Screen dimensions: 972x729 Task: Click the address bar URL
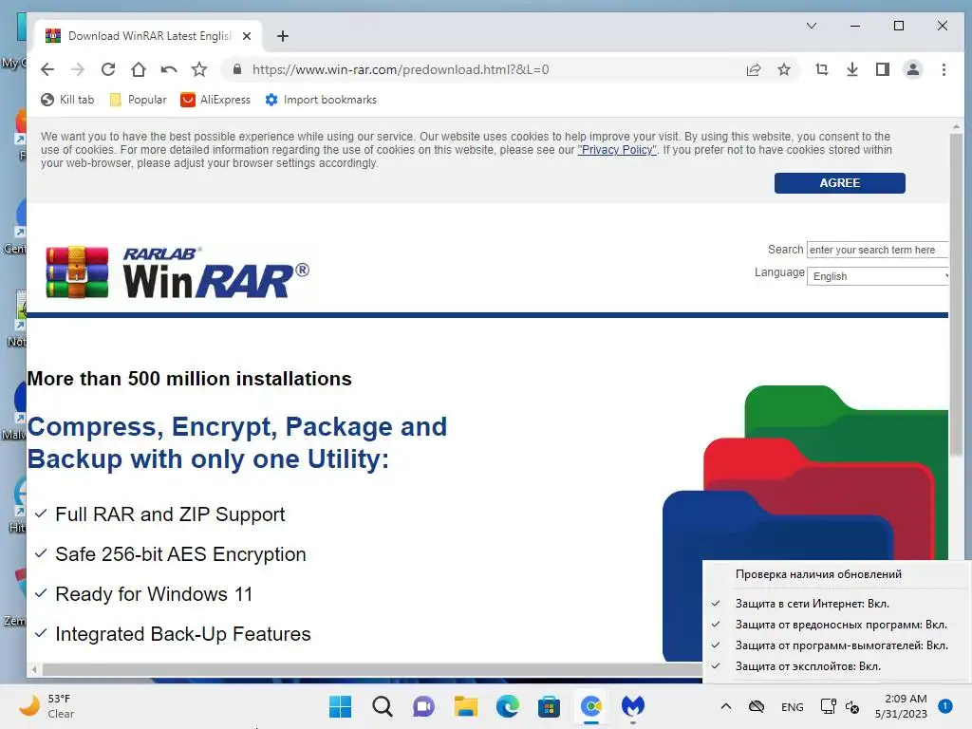(401, 69)
